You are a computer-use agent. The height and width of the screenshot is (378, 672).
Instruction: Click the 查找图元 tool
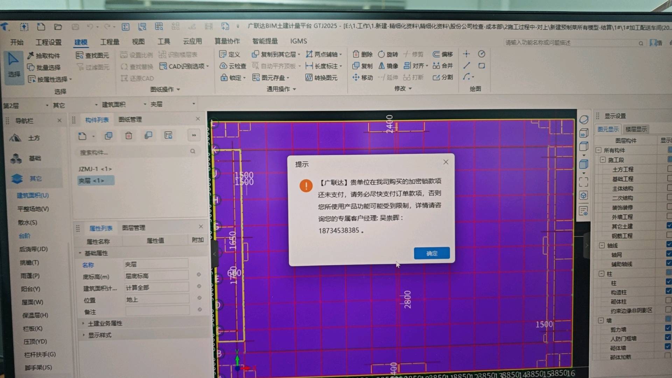[93, 55]
